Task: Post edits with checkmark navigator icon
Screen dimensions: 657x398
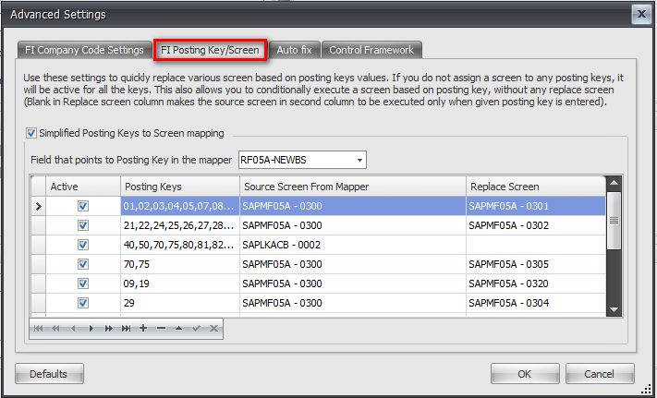Action: coord(196,329)
